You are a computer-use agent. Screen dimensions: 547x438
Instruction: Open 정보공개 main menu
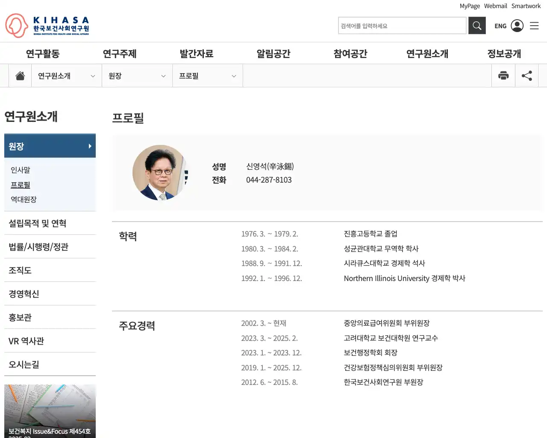tap(504, 53)
